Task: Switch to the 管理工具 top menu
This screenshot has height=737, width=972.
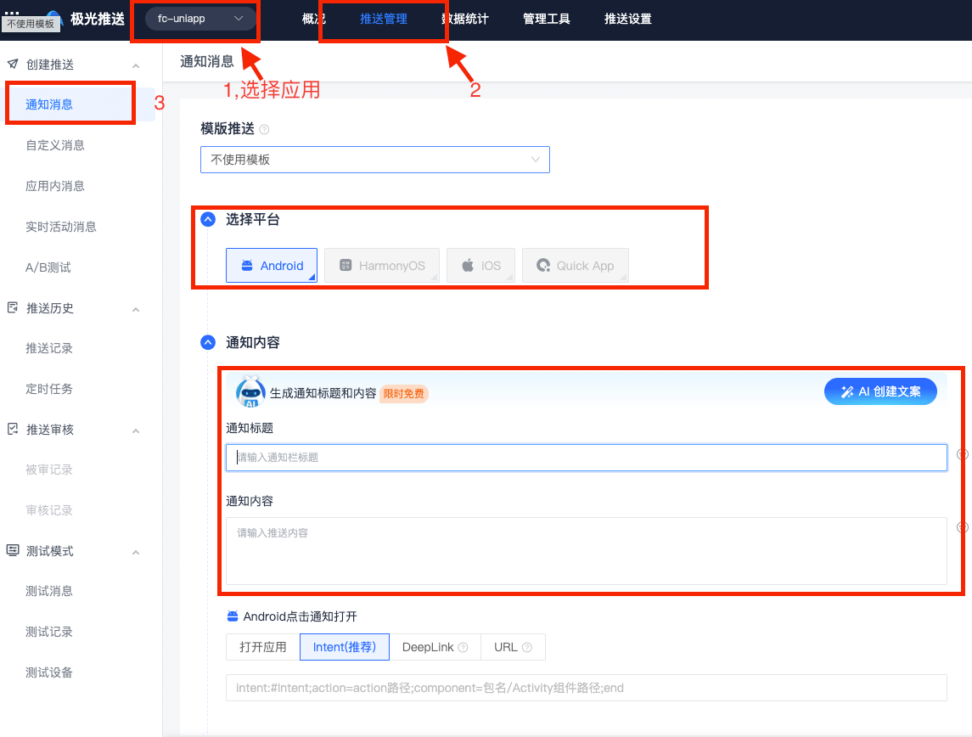Action: (547, 19)
